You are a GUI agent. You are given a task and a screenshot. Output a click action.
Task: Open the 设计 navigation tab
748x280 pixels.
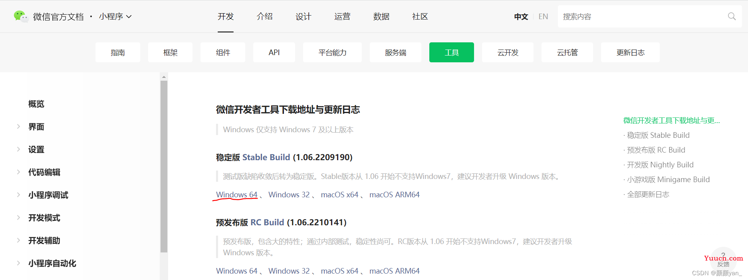point(303,16)
